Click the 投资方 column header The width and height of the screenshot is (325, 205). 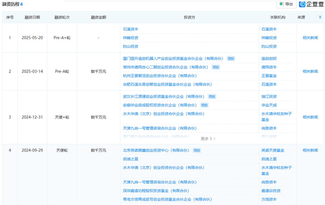190,17
